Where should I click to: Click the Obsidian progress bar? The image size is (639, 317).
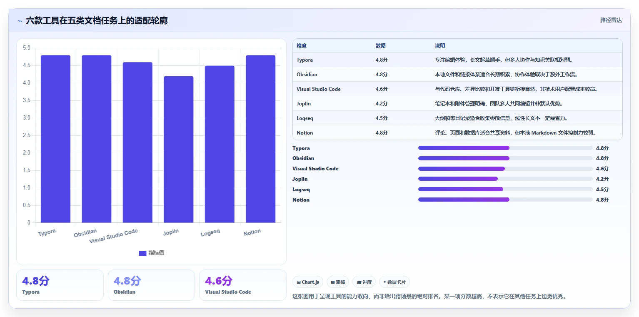coord(505,158)
